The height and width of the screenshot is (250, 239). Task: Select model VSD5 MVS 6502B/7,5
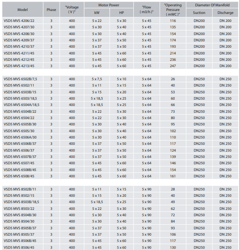(20, 79)
